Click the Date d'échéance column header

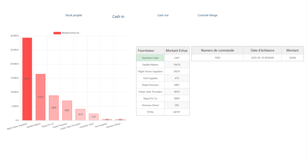(262, 50)
